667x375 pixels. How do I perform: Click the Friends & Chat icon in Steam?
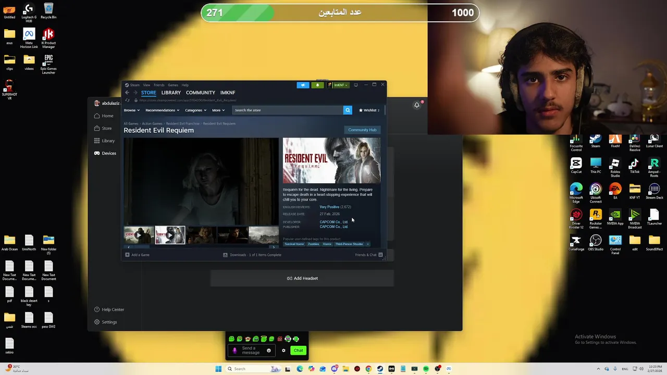[380, 255]
